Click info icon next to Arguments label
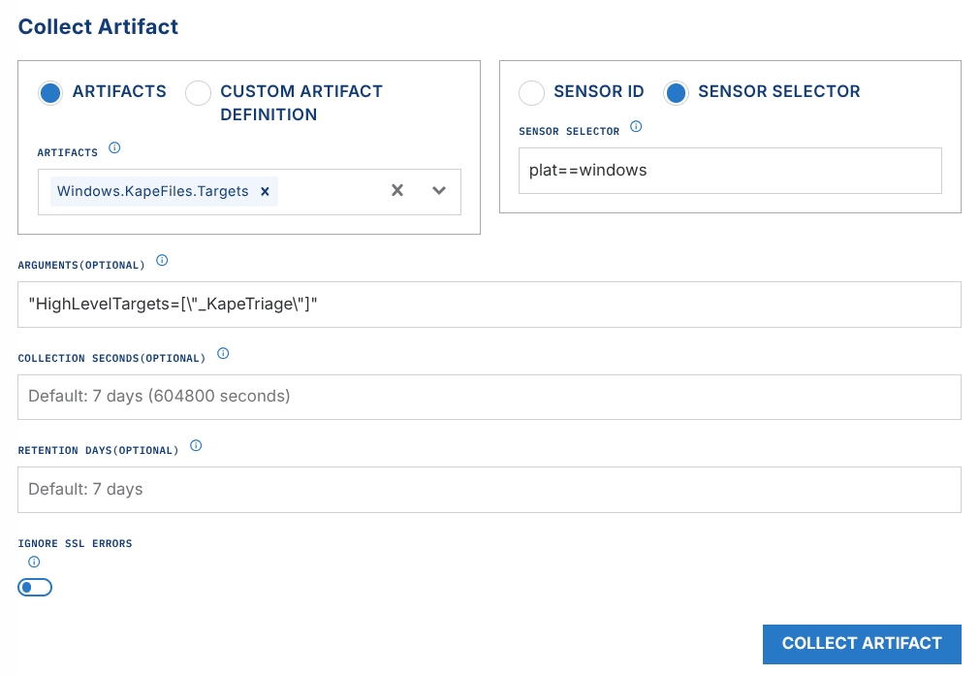The height and width of the screenshot is (676, 980). [x=162, y=261]
